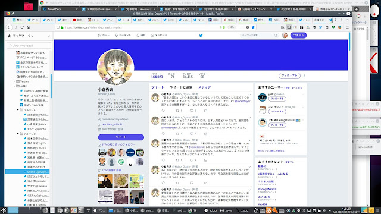This screenshot has height=214, width=381.
Task: Open the 新潮45 trend link
Action: tap(262, 166)
